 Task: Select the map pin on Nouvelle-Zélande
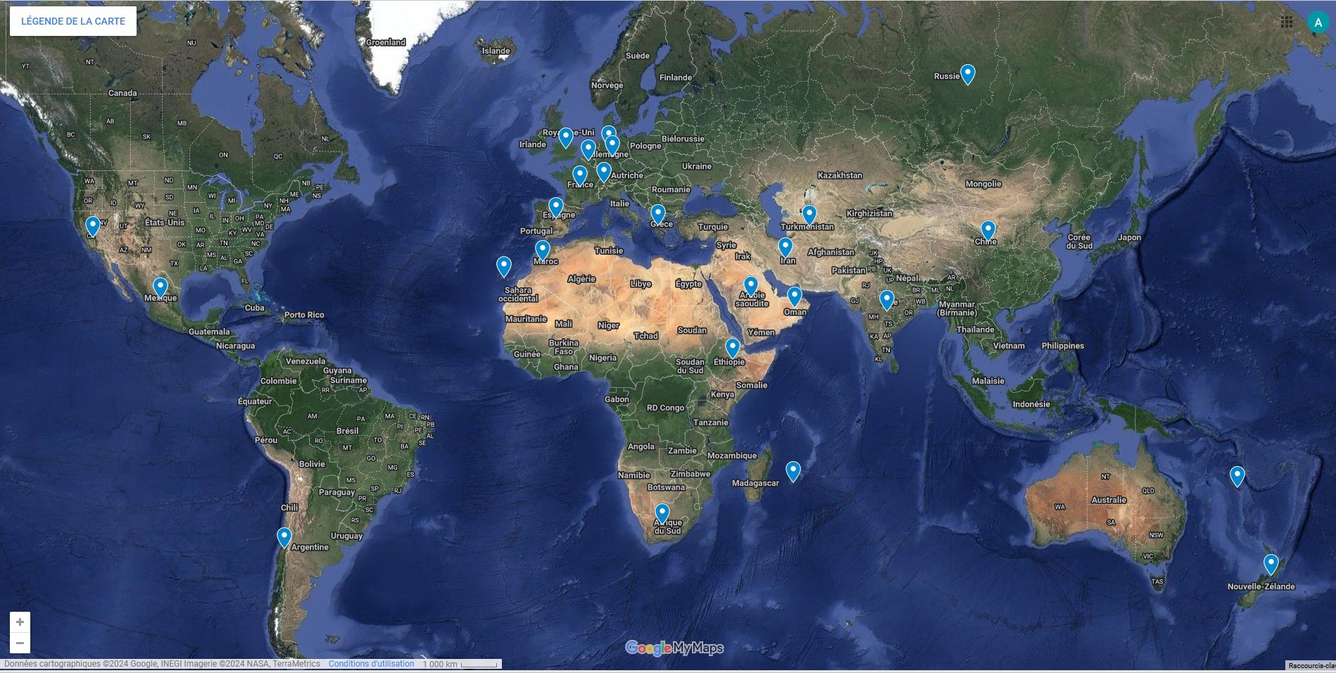pyautogui.click(x=1271, y=564)
